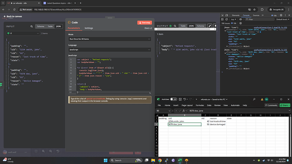Screen dimensions: 292x164
Task: Open the Mode dropdown 'Run Once for All Items'
Action: 110,39
